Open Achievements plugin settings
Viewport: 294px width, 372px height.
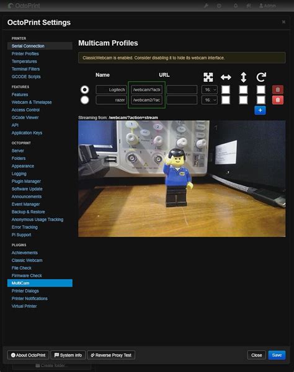(25, 252)
